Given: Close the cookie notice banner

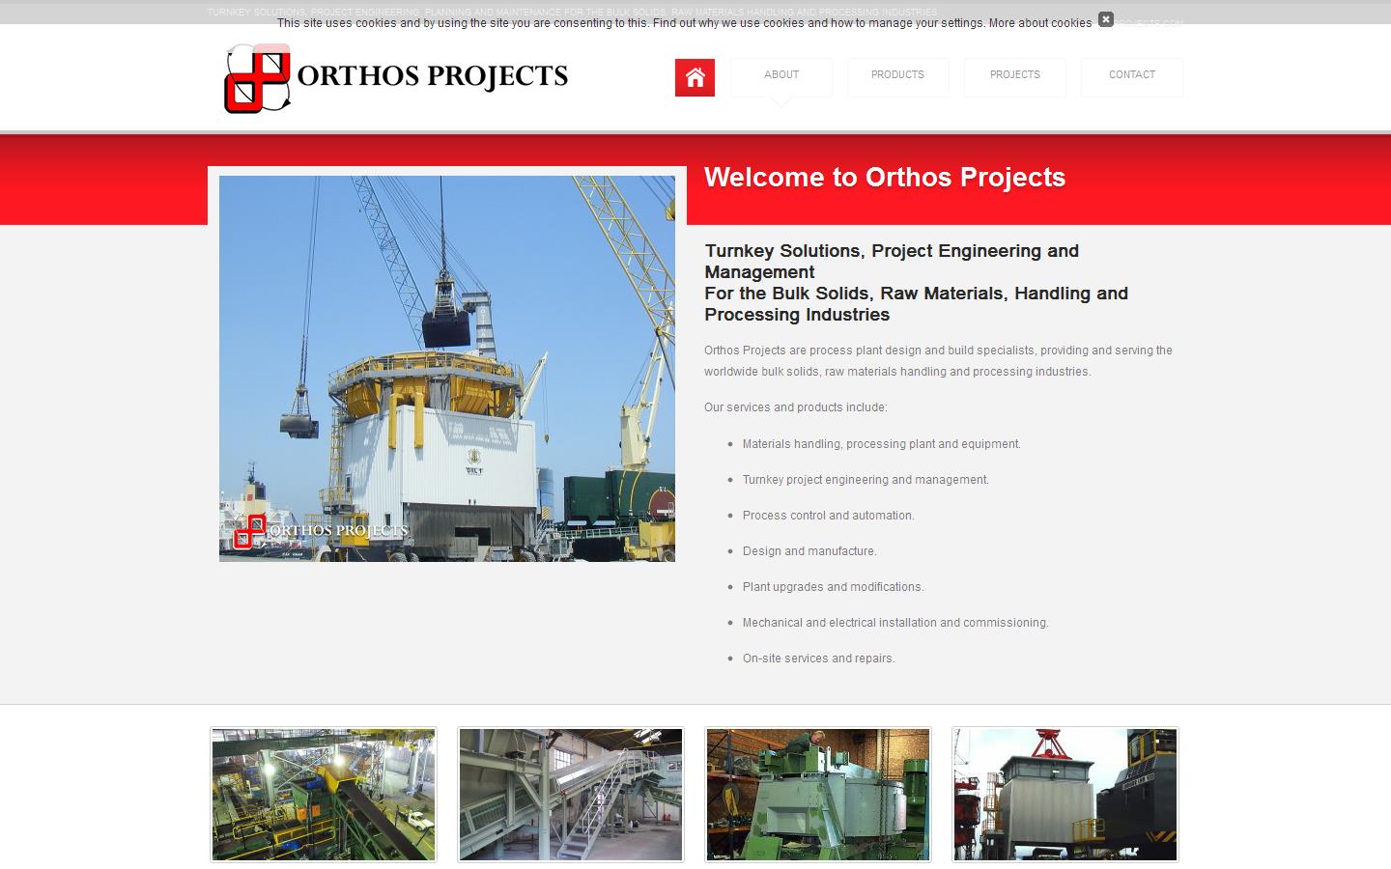Looking at the screenshot, I should click(1105, 19).
